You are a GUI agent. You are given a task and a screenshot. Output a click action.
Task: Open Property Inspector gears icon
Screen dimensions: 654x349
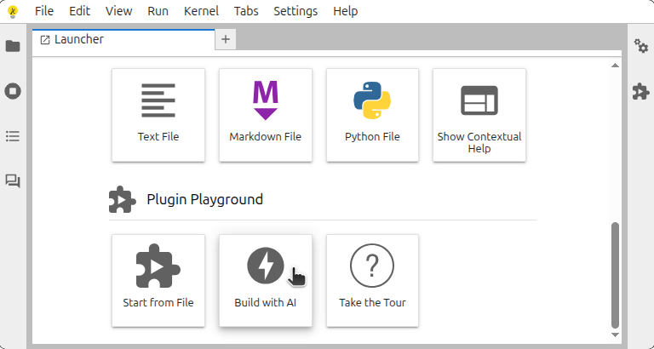[x=641, y=46]
